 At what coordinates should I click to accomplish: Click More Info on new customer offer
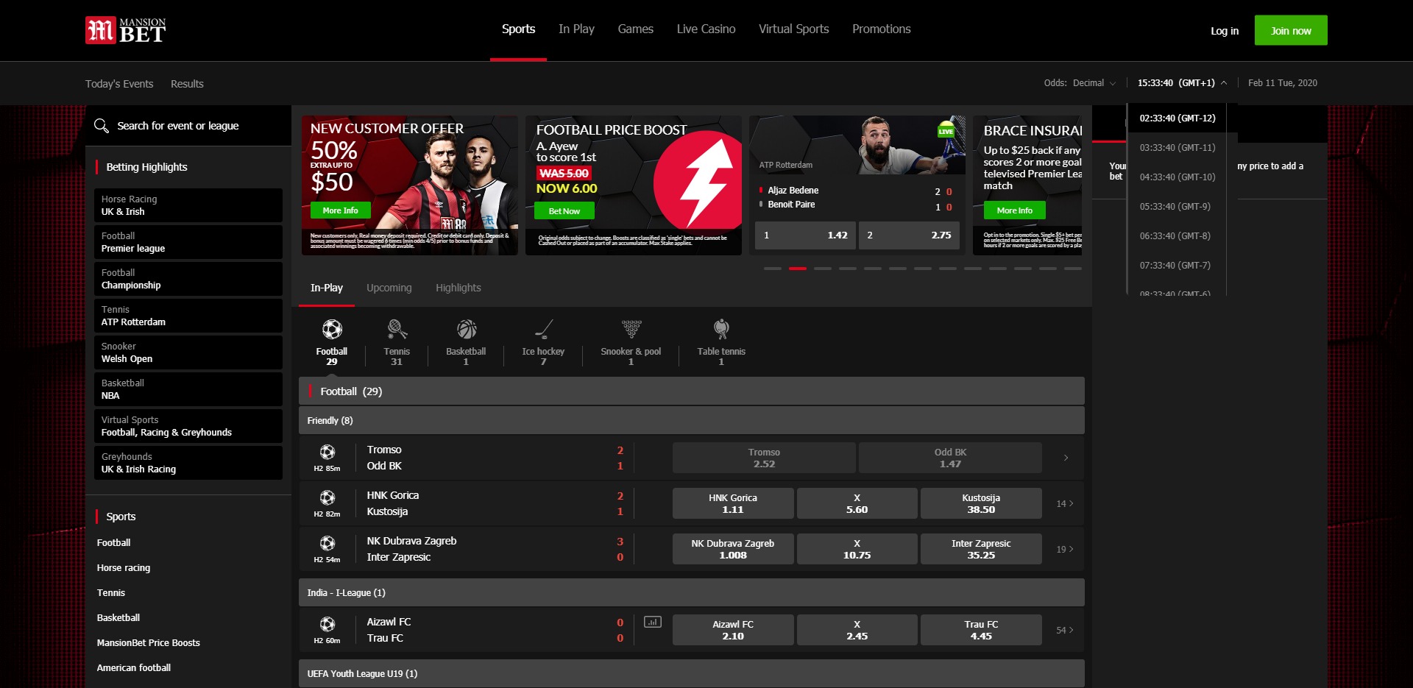click(x=340, y=210)
